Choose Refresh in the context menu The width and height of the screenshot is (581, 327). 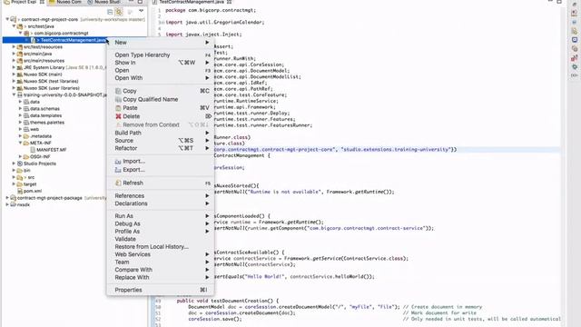161,183
